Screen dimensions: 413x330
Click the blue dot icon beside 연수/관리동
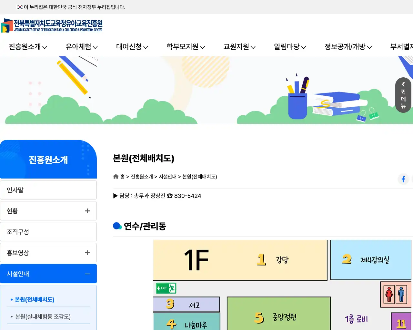117,226
